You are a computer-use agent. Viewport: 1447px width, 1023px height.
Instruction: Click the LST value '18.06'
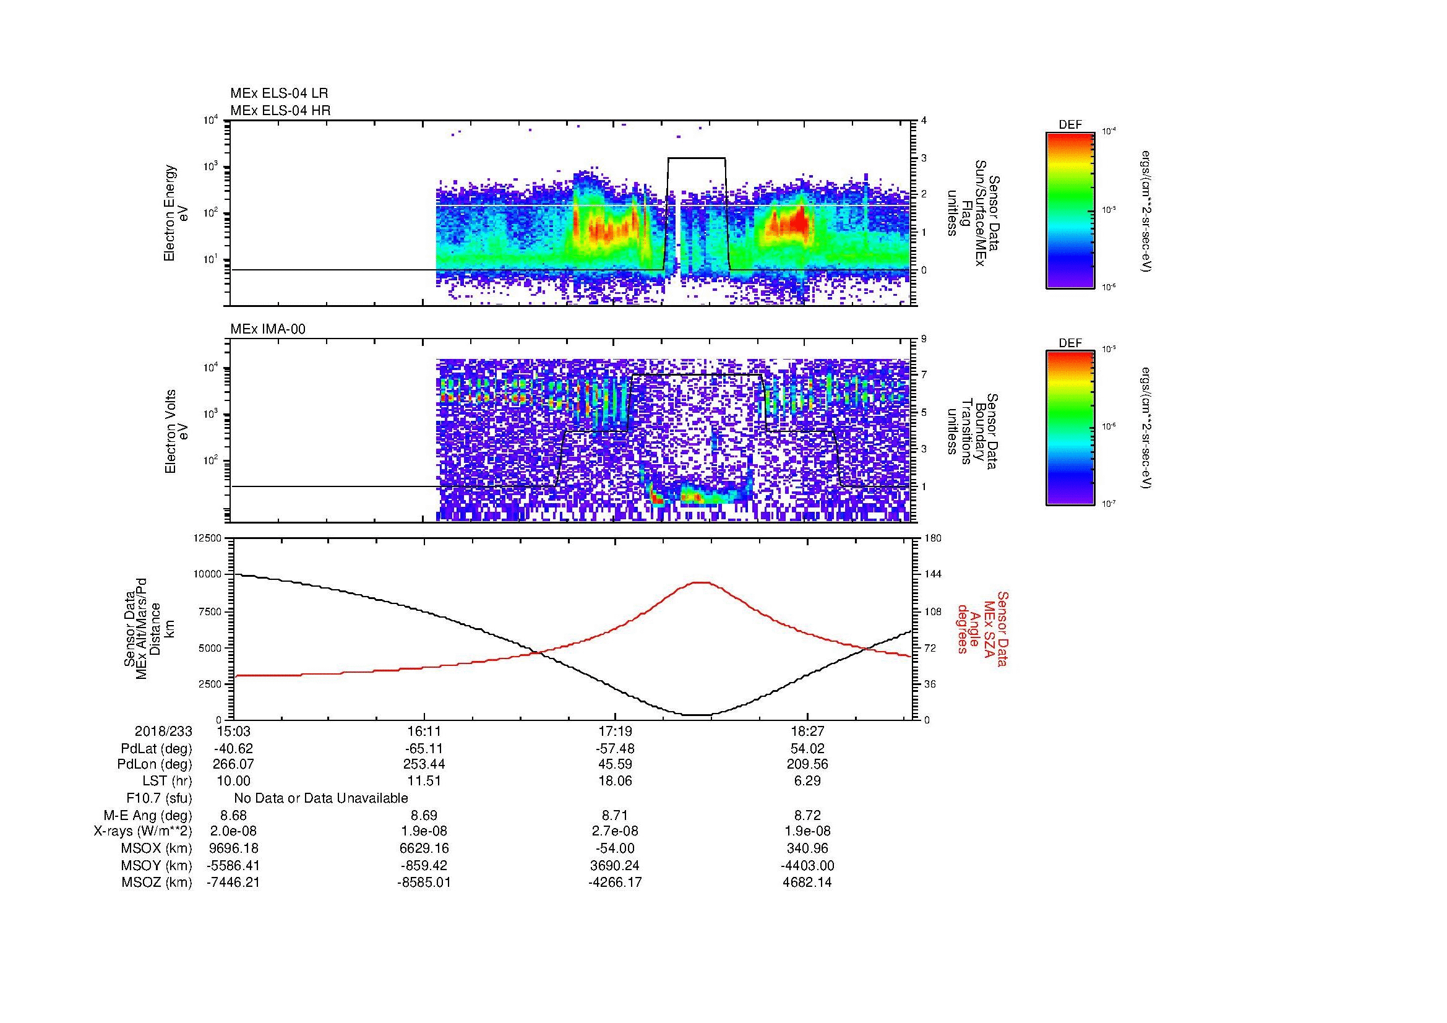(615, 781)
